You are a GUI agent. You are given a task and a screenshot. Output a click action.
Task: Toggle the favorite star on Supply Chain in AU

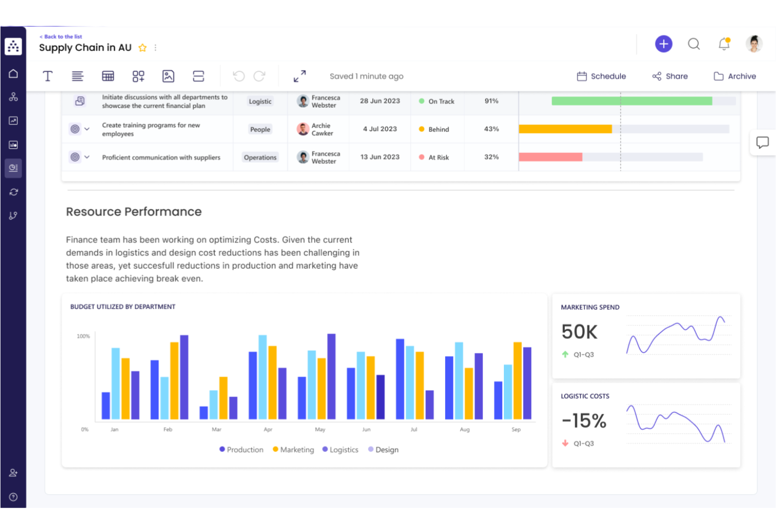[x=142, y=48]
